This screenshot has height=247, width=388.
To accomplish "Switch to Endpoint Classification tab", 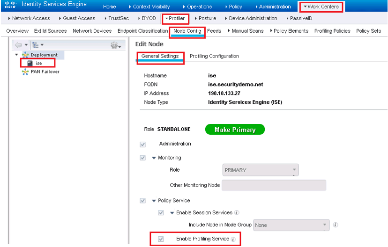I will click(x=142, y=31).
